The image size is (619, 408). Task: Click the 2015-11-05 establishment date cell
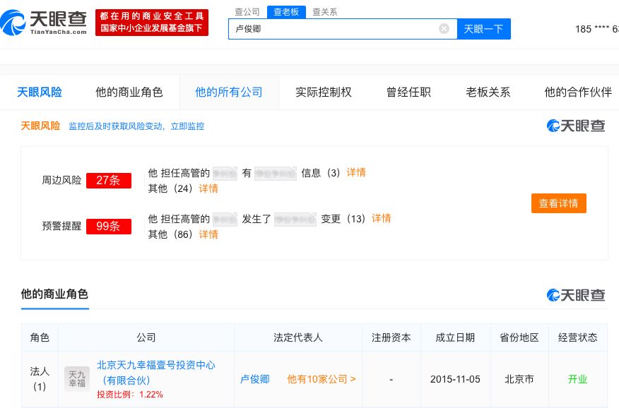(x=455, y=379)
